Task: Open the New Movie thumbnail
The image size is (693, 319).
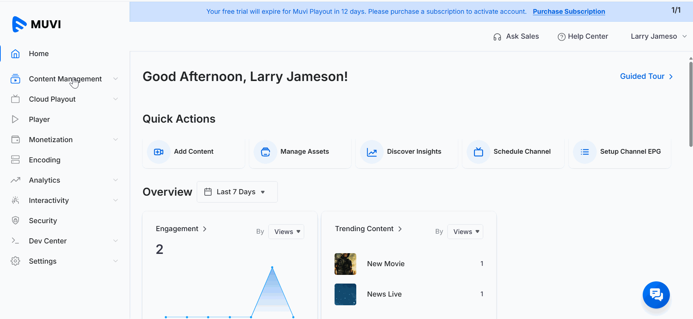Action: coord(345,264)
